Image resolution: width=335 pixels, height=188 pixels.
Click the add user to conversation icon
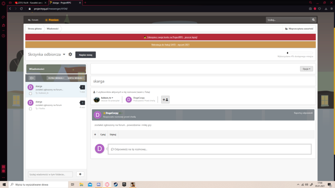165,100
